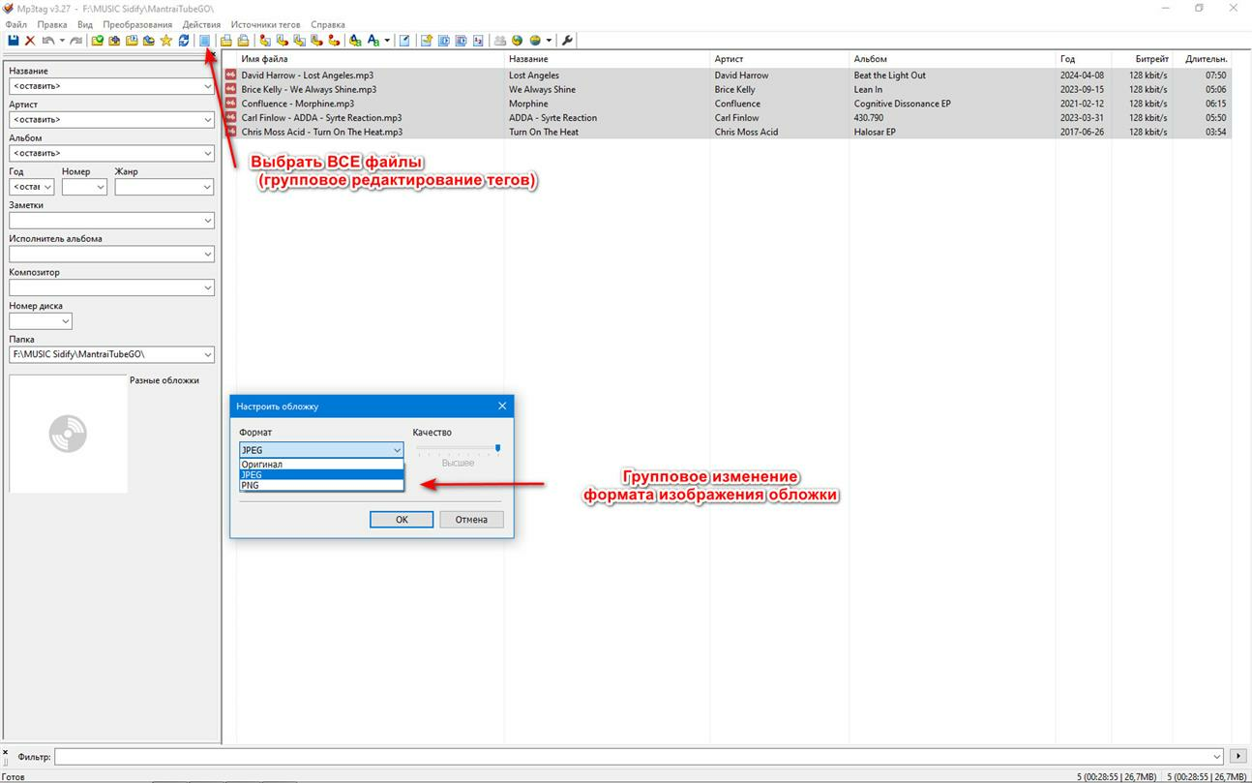Screen dimensions: 1252x783
Task: Choose Оригинал in the format list
Action: tap(321, 465)
